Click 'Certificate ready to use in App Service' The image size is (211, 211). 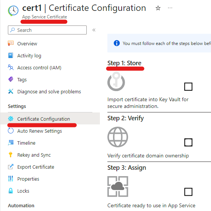tap(151, 205)
